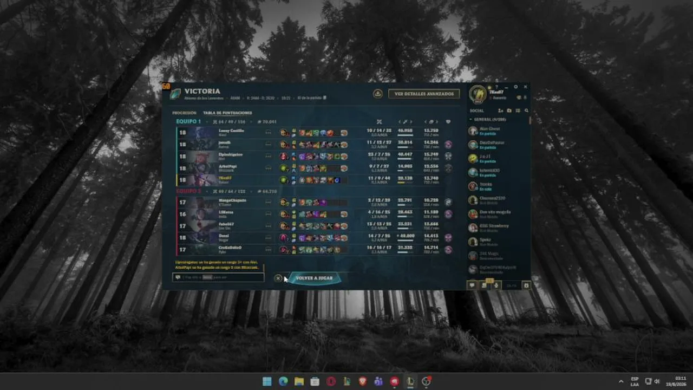Show hidden system tray icons
Viewport: 693px width, 390px height.
tap(621, 381)
